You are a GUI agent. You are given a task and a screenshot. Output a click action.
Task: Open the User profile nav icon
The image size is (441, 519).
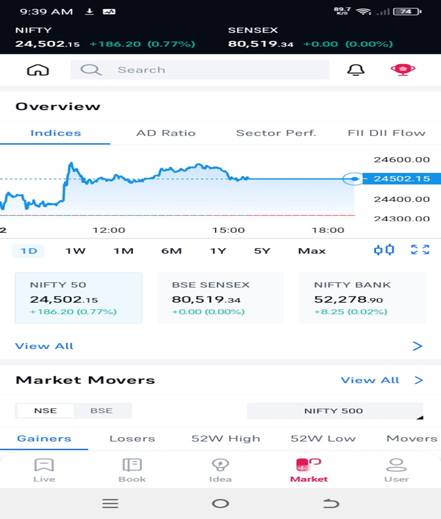click(x=396, y=465)
